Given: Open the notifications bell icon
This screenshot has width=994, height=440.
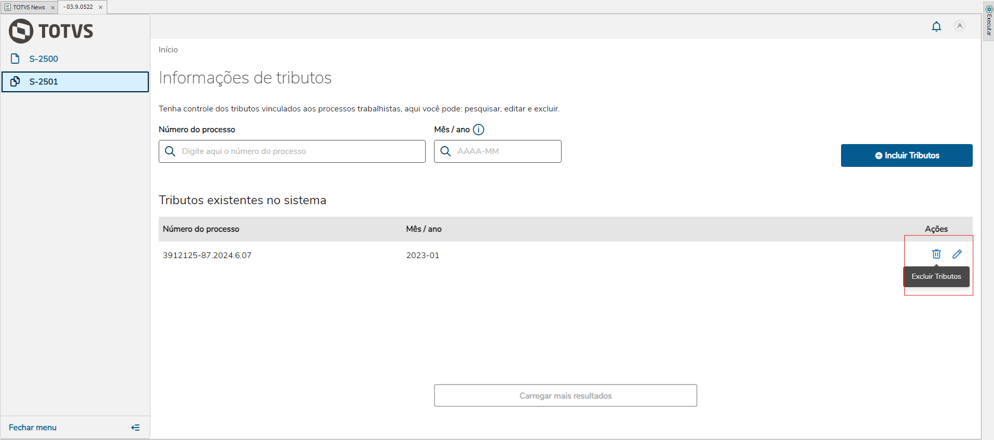Looking at the screenshot, I should click(936, 26).
